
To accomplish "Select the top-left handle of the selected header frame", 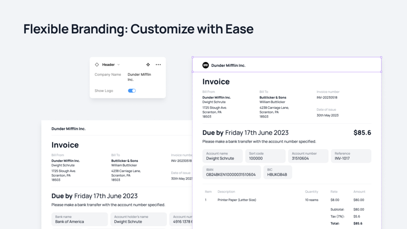I will coord(193,57).
